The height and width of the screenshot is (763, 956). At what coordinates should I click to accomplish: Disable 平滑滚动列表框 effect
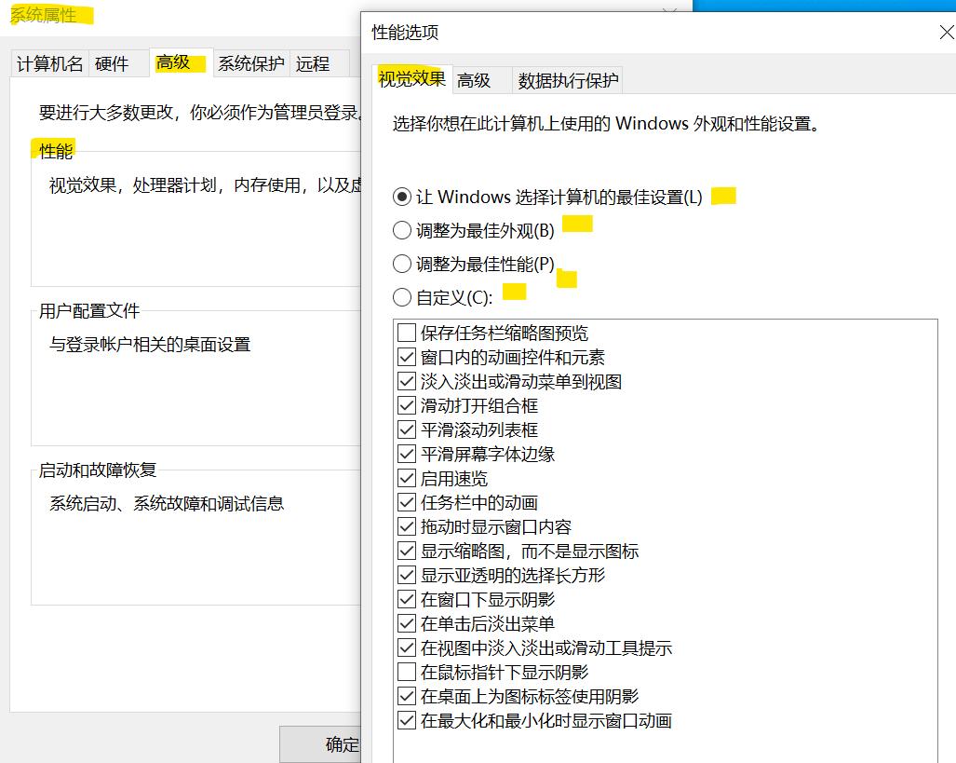407,429
